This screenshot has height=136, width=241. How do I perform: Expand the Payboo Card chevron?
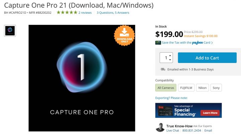(x=212, y=43)
